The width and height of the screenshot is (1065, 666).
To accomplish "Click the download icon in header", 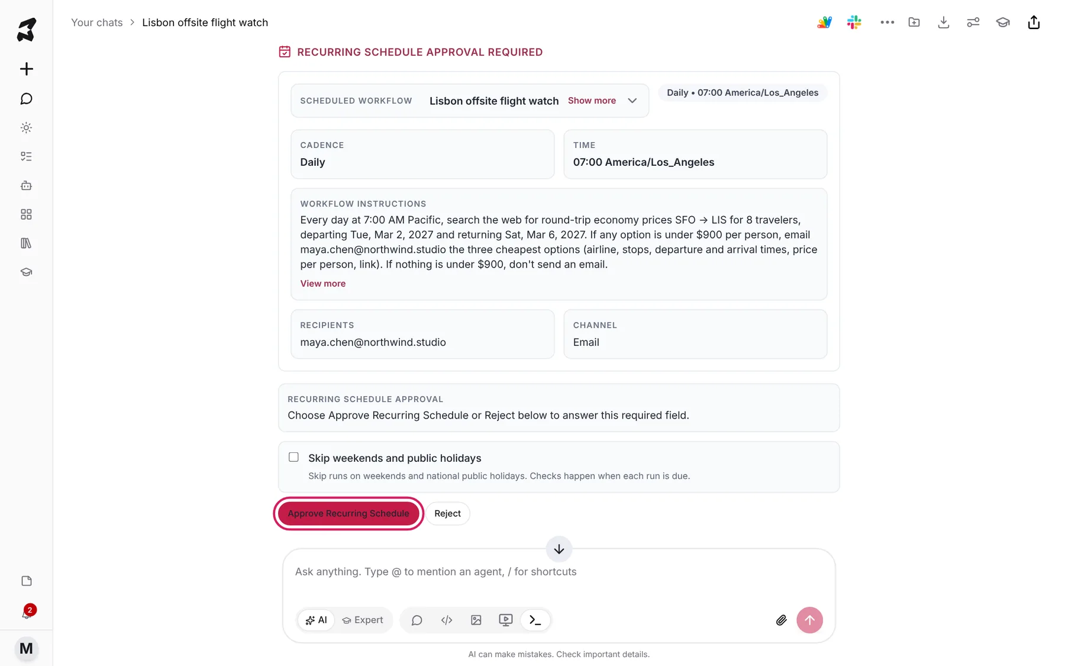I will [944, 22].
